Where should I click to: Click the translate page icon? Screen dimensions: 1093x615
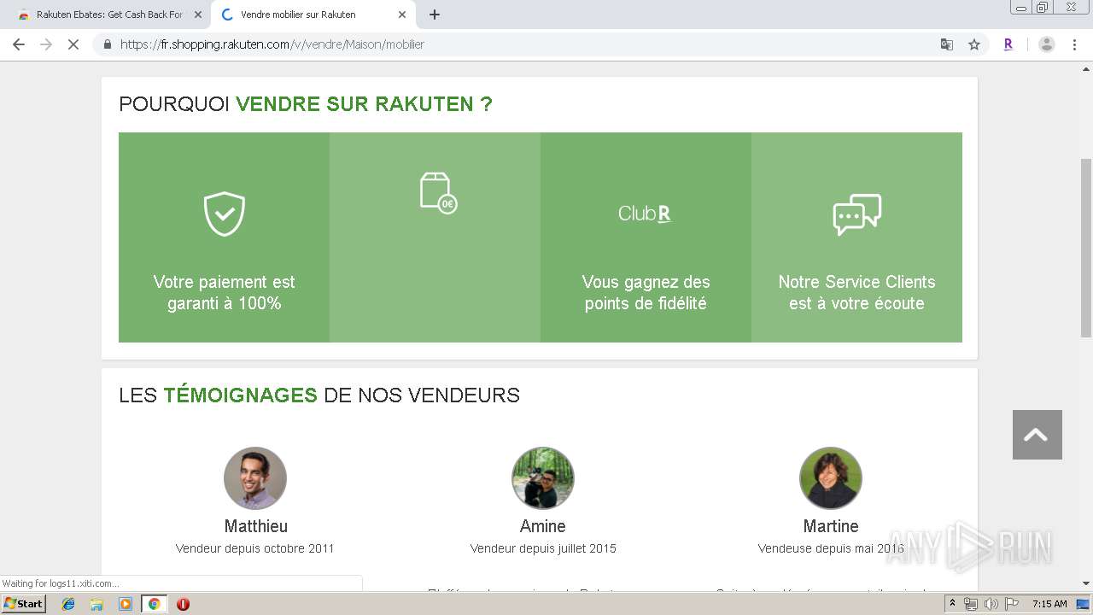(947, 44)
